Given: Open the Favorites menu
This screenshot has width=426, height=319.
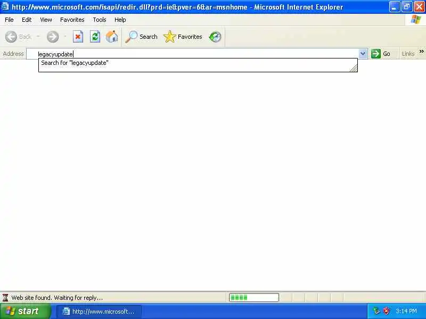Looking at the screenshot, I should point(72,20).
